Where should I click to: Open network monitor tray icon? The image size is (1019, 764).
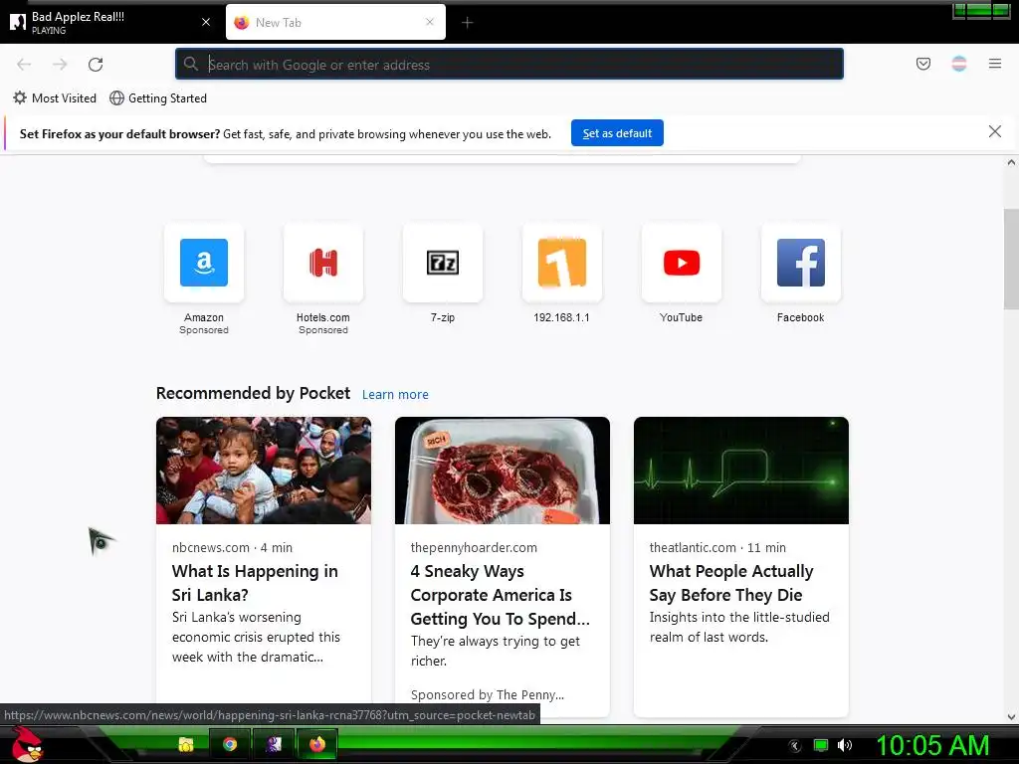pos(821,745)
